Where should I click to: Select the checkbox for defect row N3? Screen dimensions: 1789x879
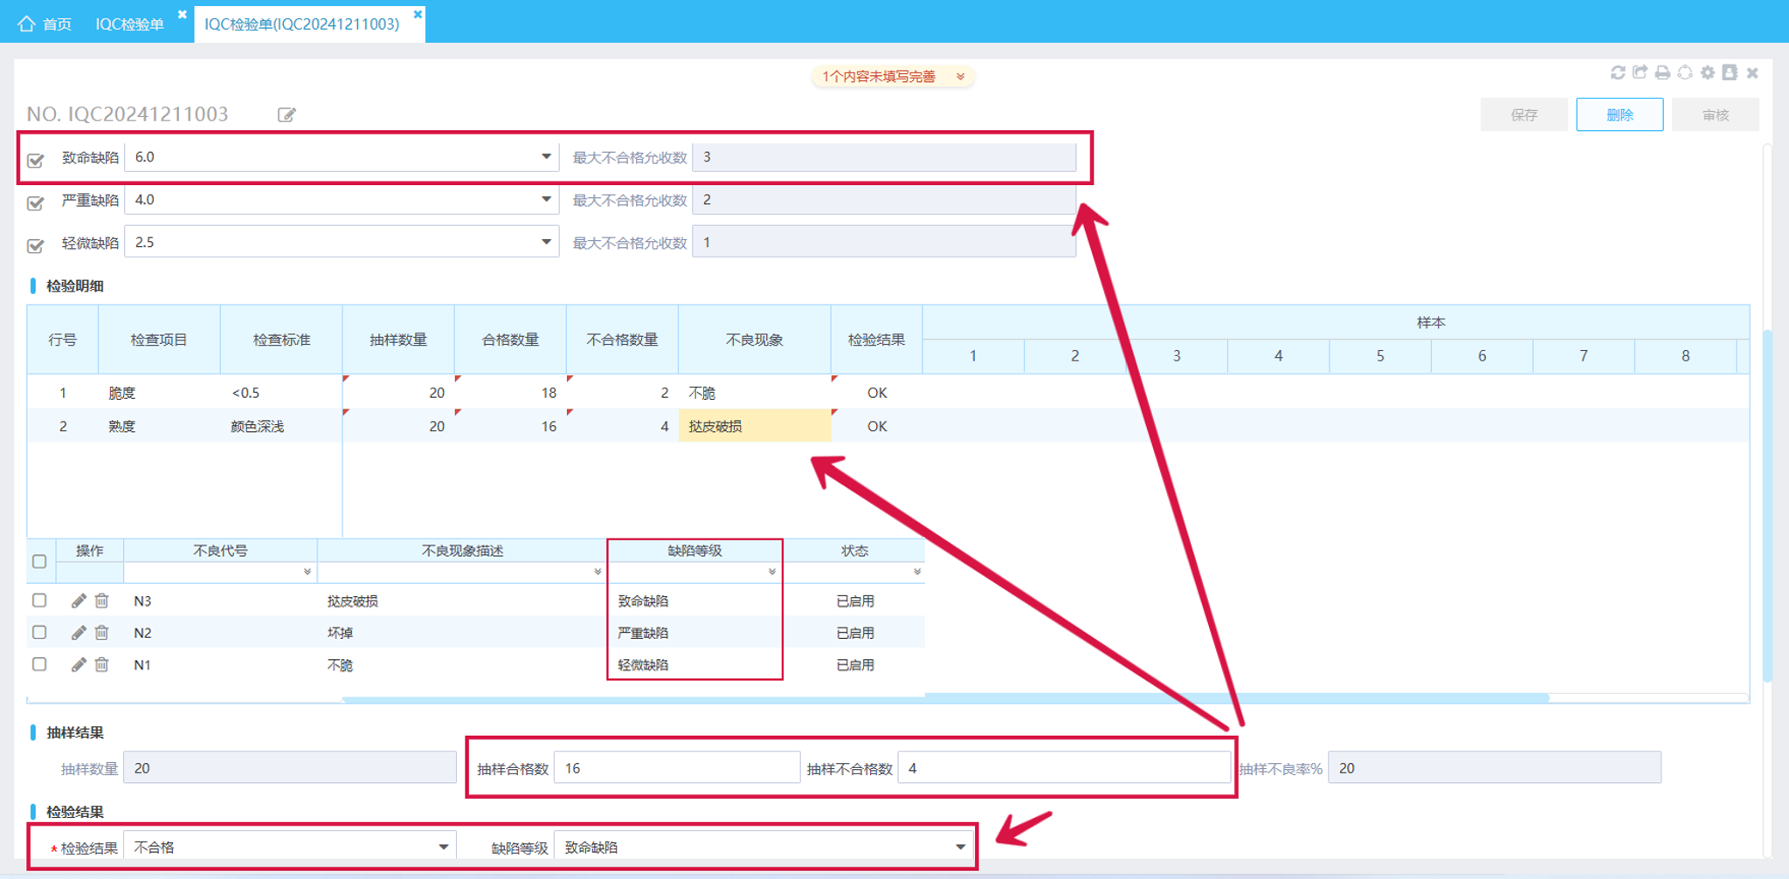tap(39, 601)
